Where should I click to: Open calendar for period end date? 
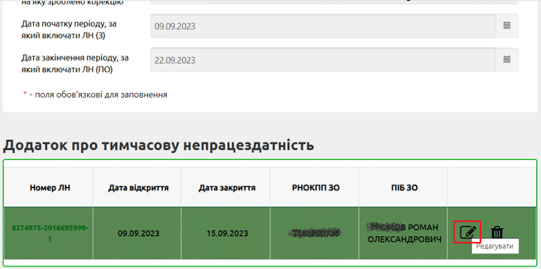pos(507,60)
